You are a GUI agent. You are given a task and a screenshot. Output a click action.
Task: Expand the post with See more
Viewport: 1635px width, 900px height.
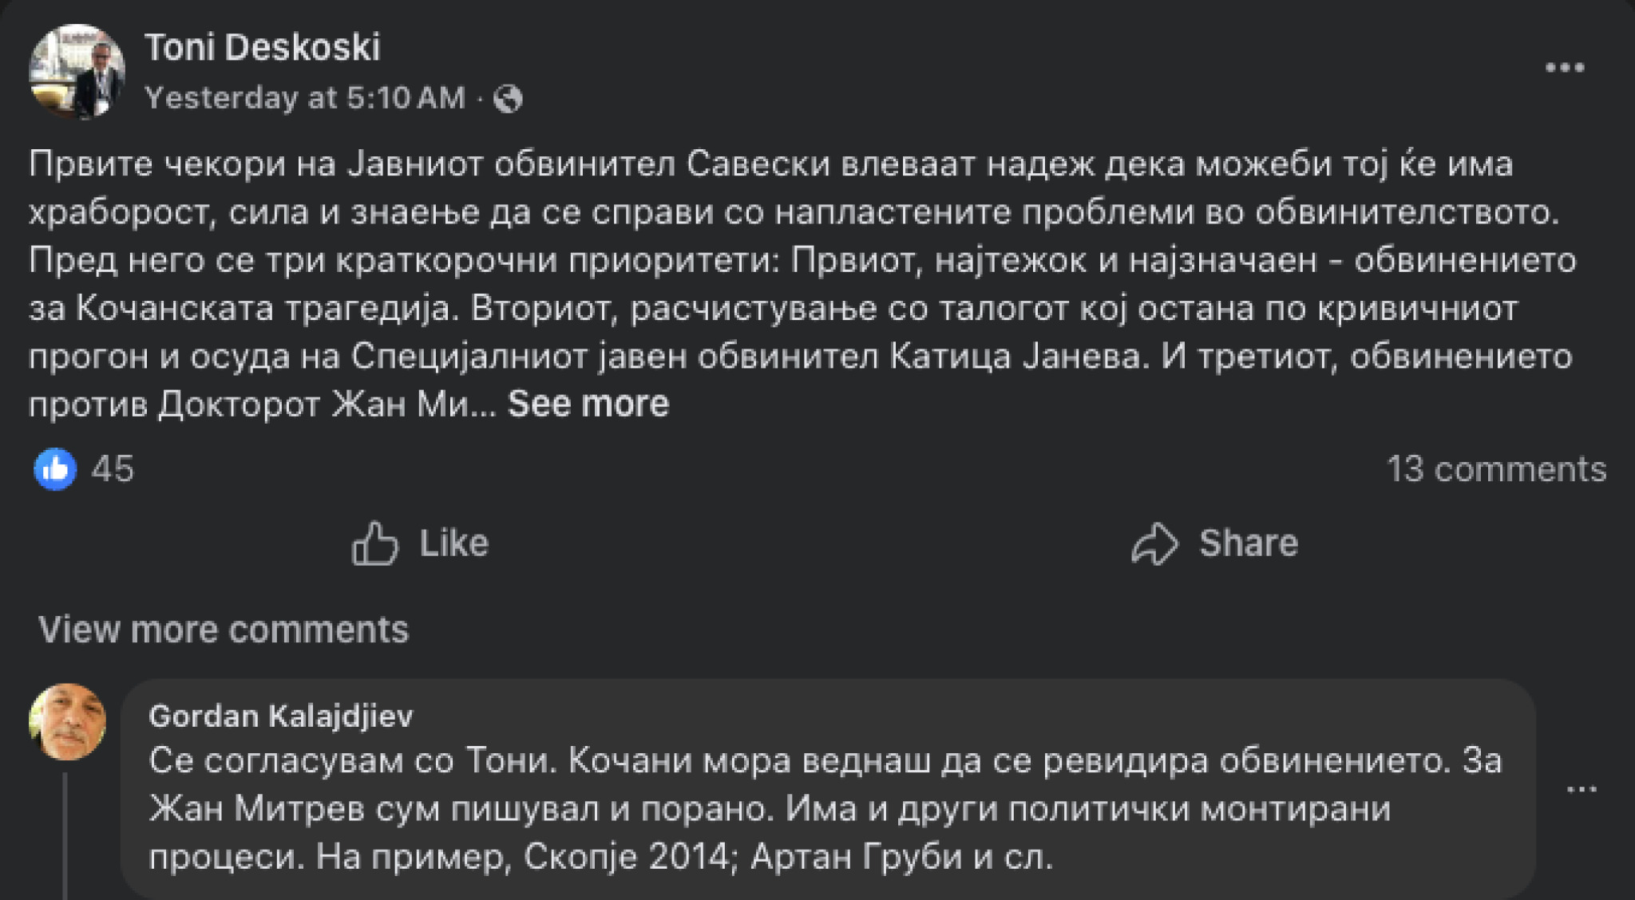tap(588, 404)
